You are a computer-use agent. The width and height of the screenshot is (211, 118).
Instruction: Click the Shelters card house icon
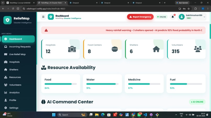tap(156, 49)
